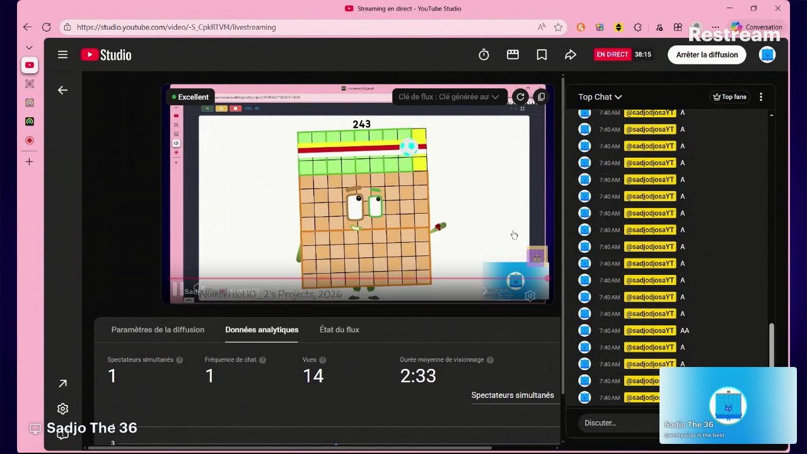The width and height of the screenshot is (807, 454).
Task: Click the help icon next to Fréquence de chat
Action: [x=262, y=360]
